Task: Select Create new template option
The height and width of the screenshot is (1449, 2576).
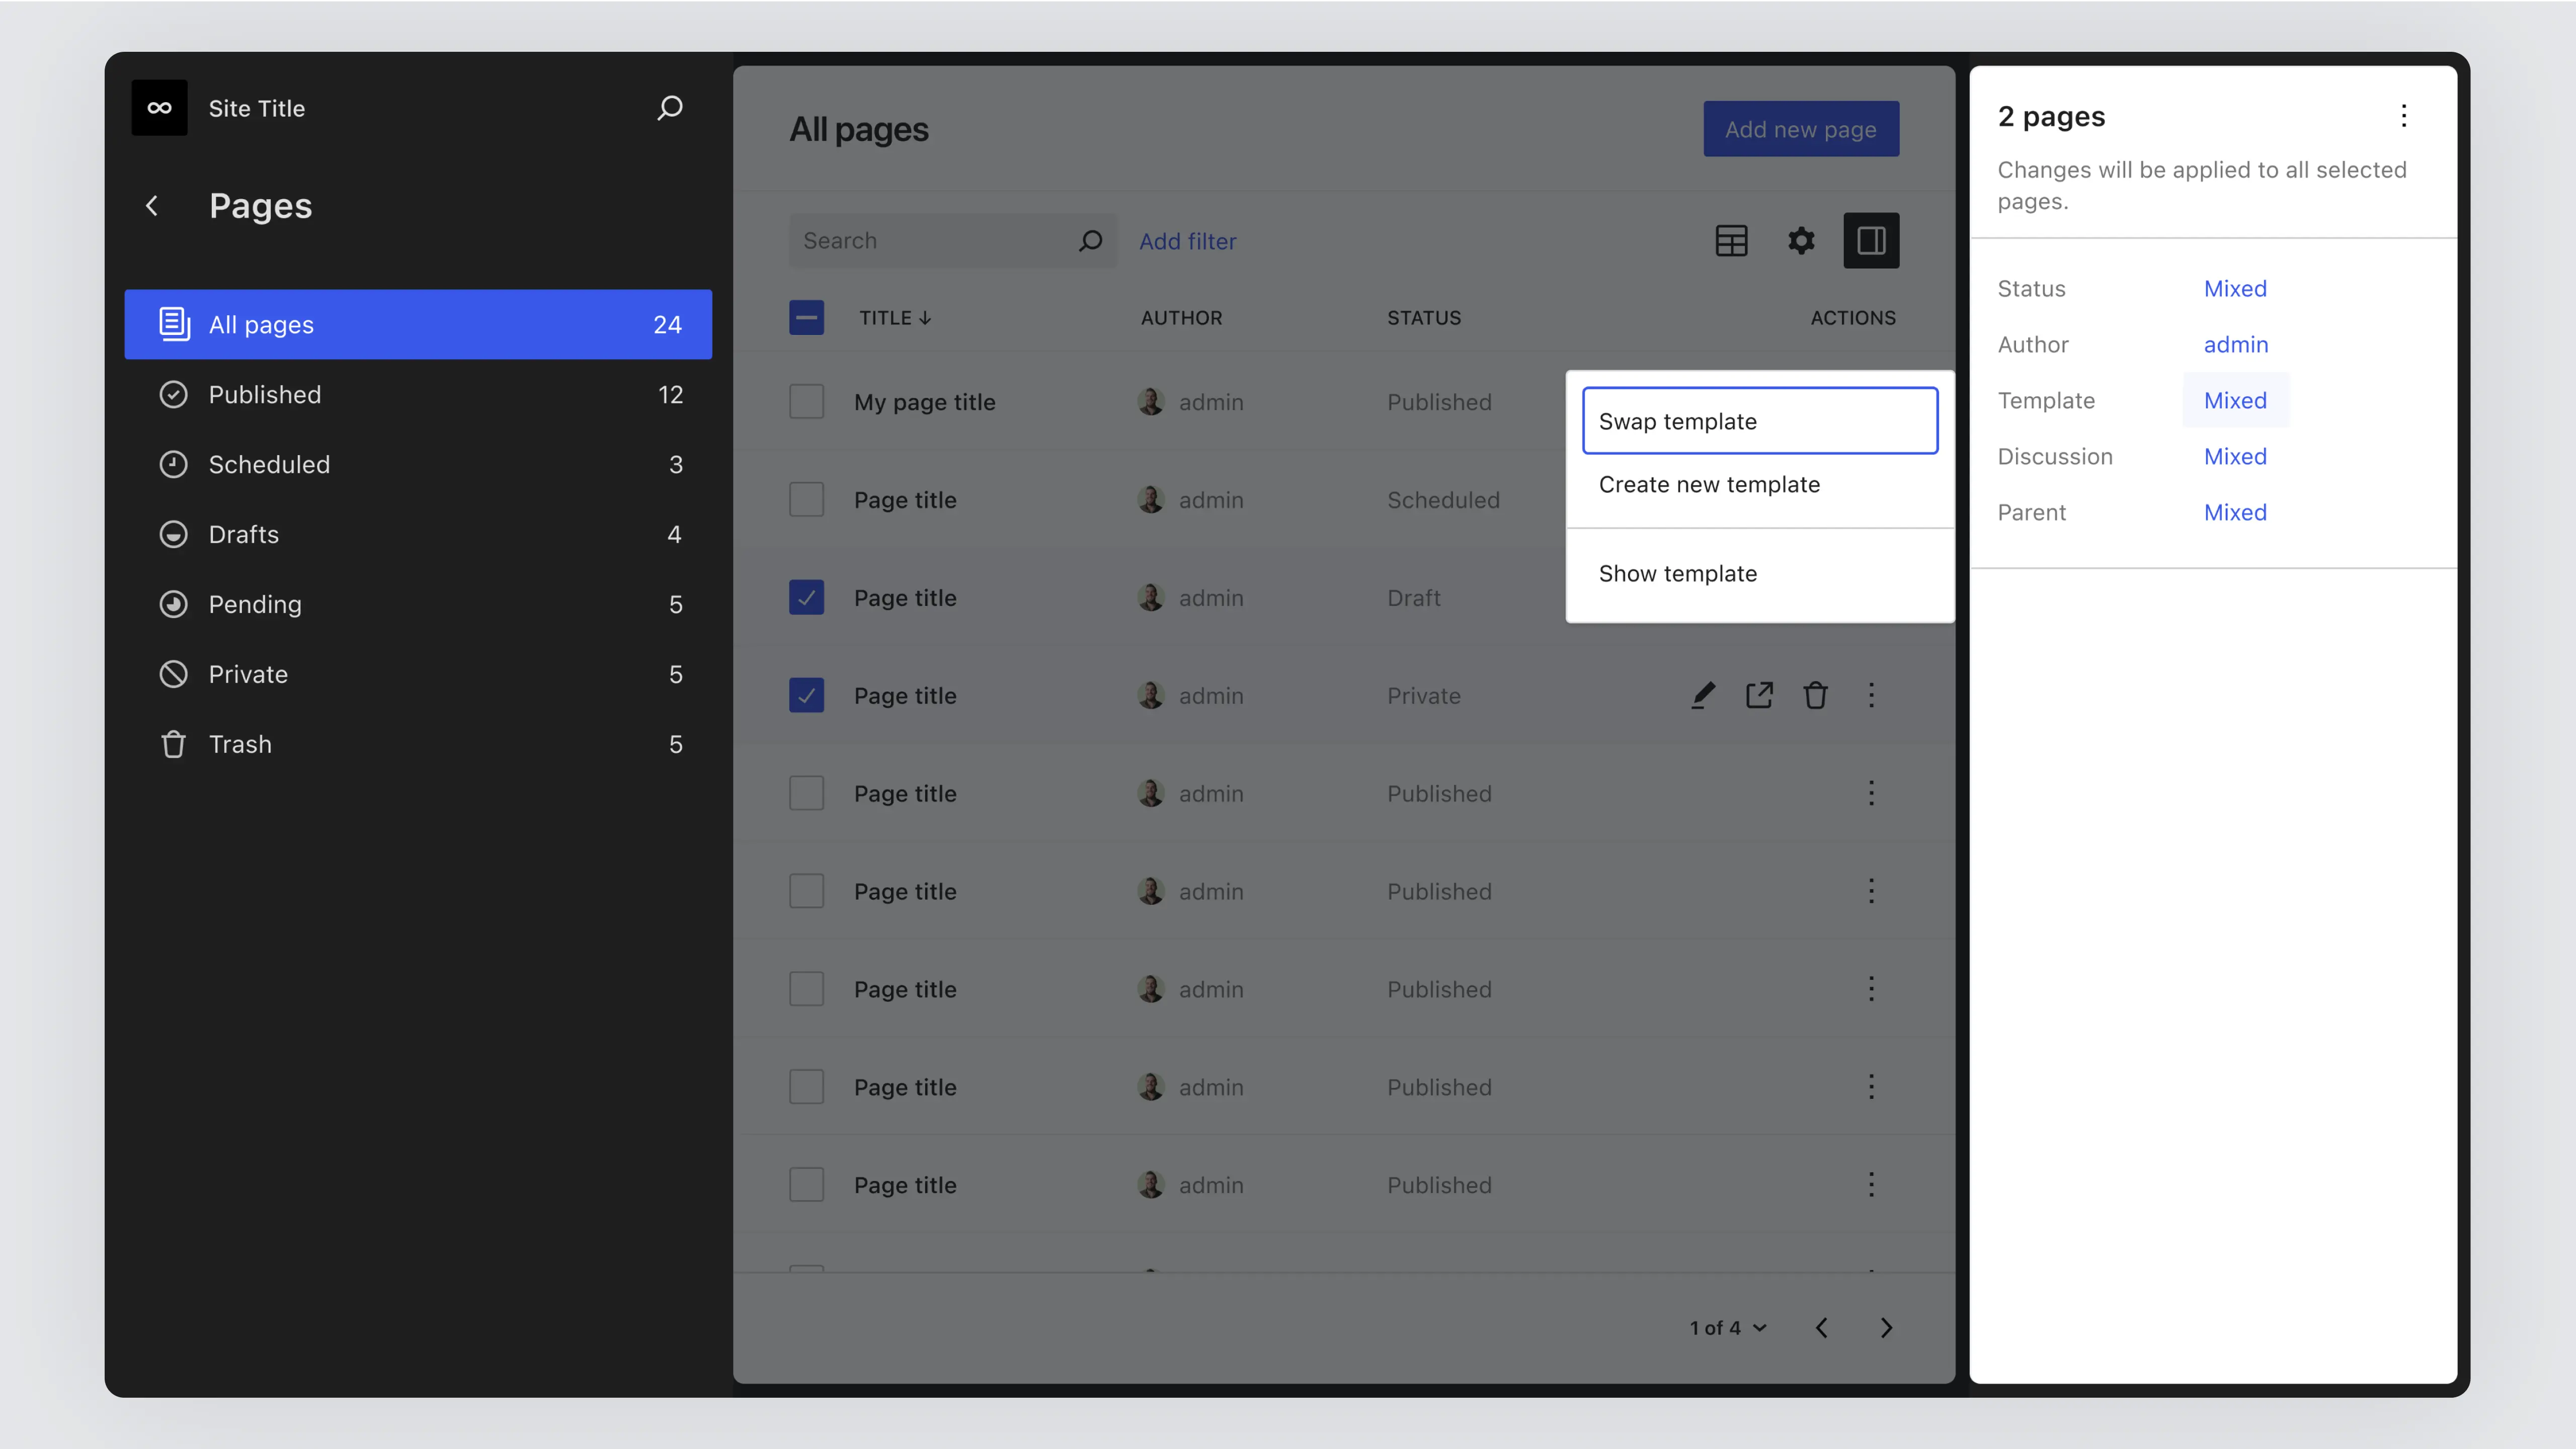Action: [x=1709, y=485]
